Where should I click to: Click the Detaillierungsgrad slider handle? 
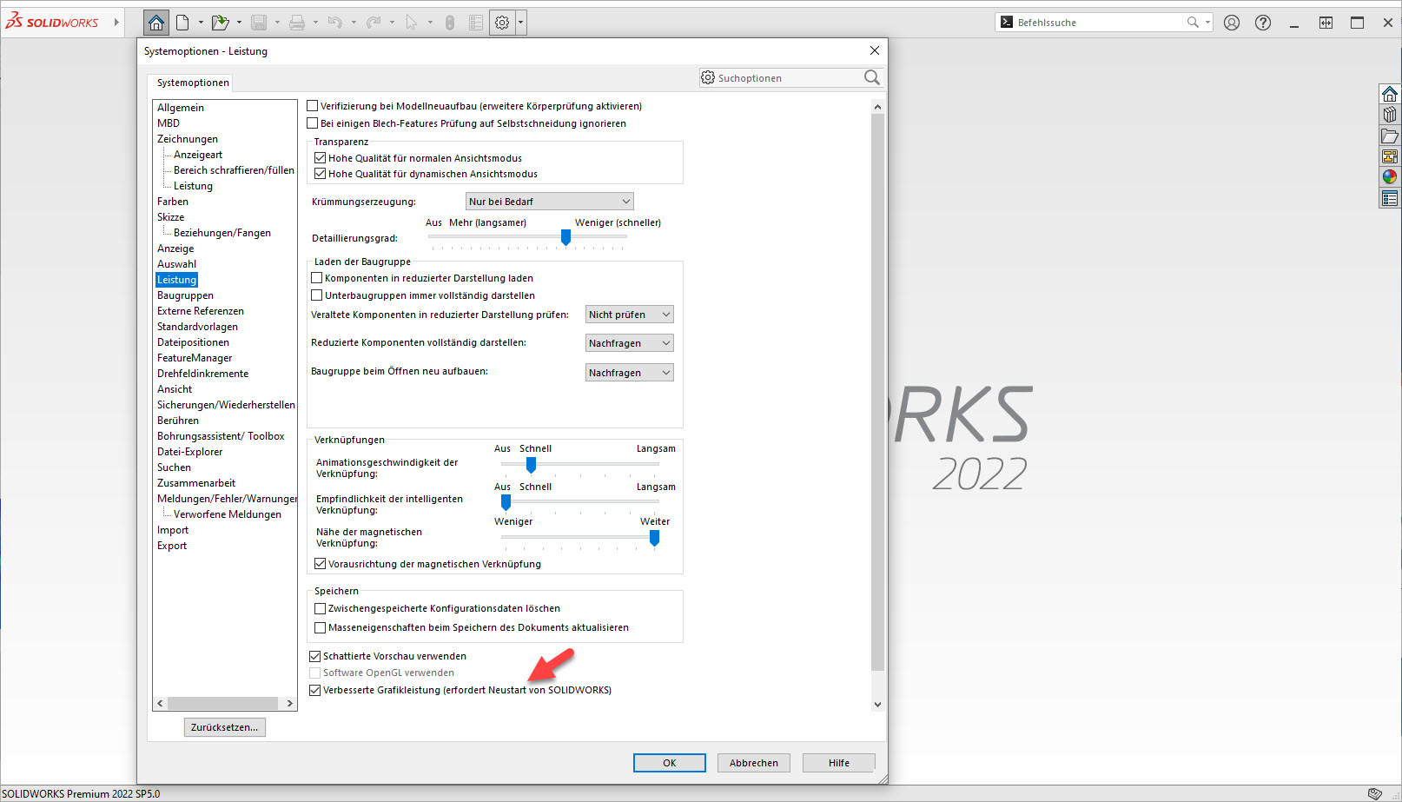coord(565,237)
